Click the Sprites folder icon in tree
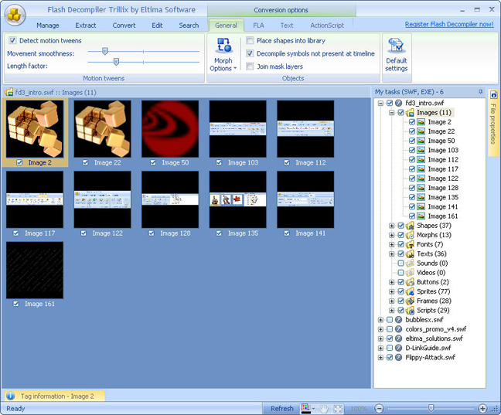Viewport: 501px width, 415px height. (410, 291)
